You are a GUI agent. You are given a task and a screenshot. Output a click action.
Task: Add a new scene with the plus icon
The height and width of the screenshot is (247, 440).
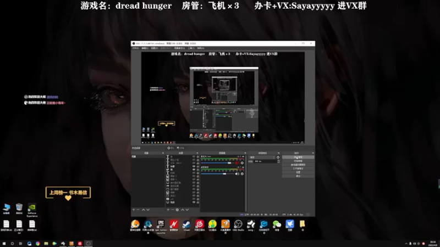tap(133, 210)
